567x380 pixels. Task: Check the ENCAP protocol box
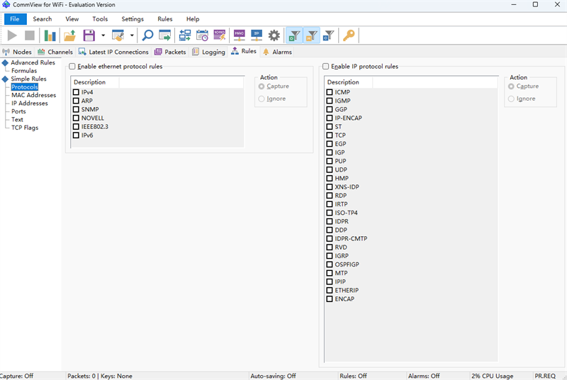point(330,299)
